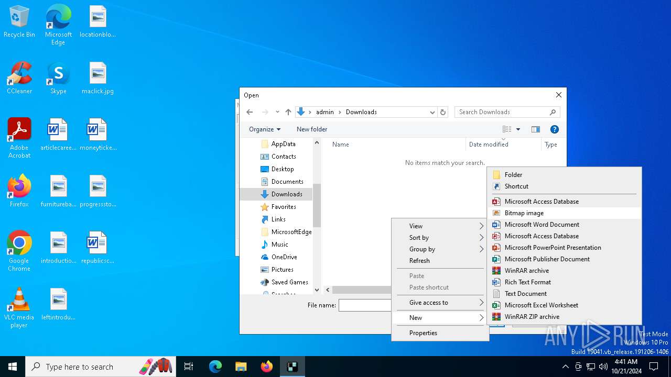Open File Explorer from the taskbar
The height and width of the screenshot is (377, 671).
[241, 367]
